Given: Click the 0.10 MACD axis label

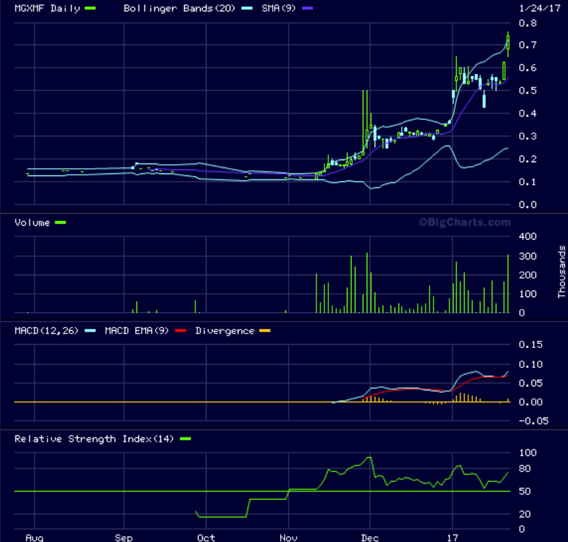Looking at the screenshot, I should [530, 364].
